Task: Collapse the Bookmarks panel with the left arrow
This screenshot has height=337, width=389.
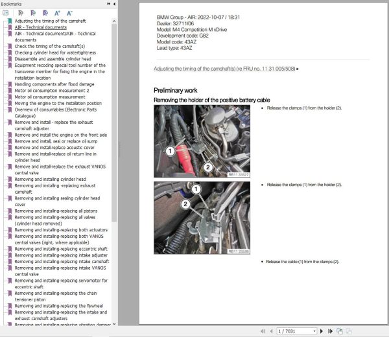Action: (114, 4)
